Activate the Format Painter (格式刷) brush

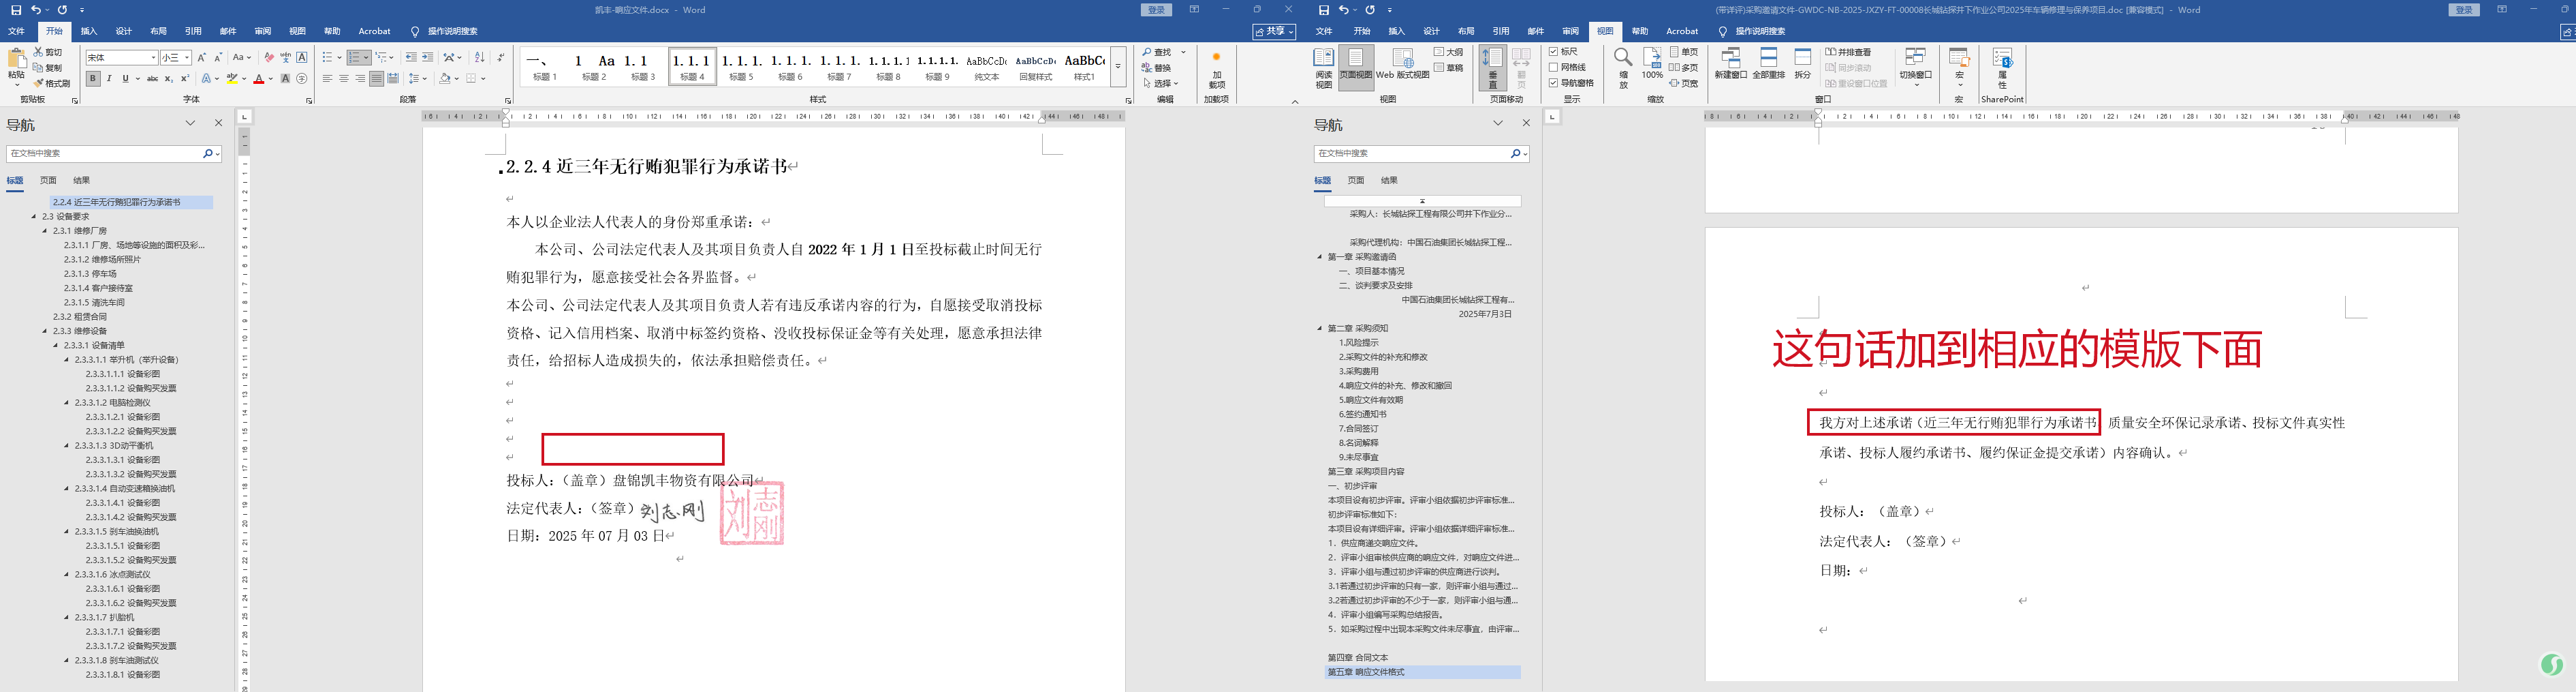[52, 83]
